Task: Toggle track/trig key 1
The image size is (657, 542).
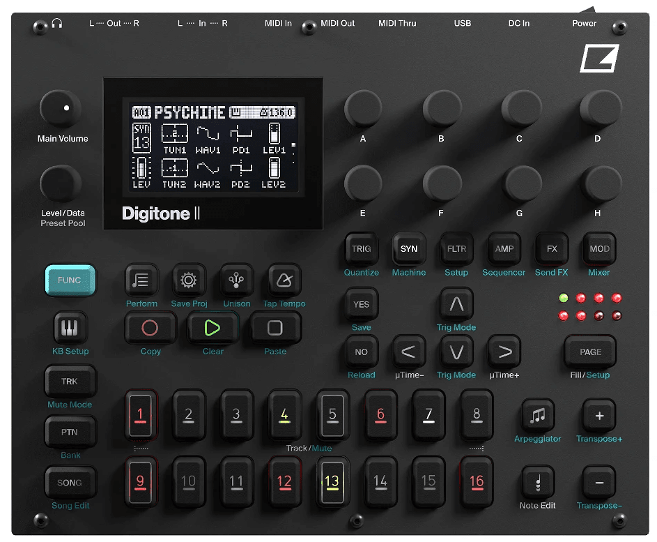Action: (x=140, y=415)
